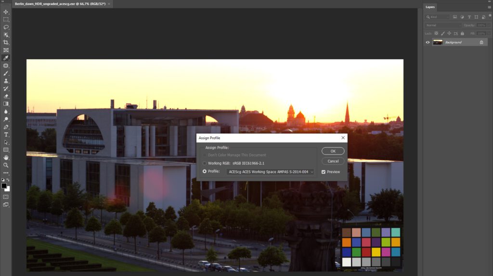This screenshot has width=493, height=276.
Task: Toggle layer filtering switch on
Action: 490,16
